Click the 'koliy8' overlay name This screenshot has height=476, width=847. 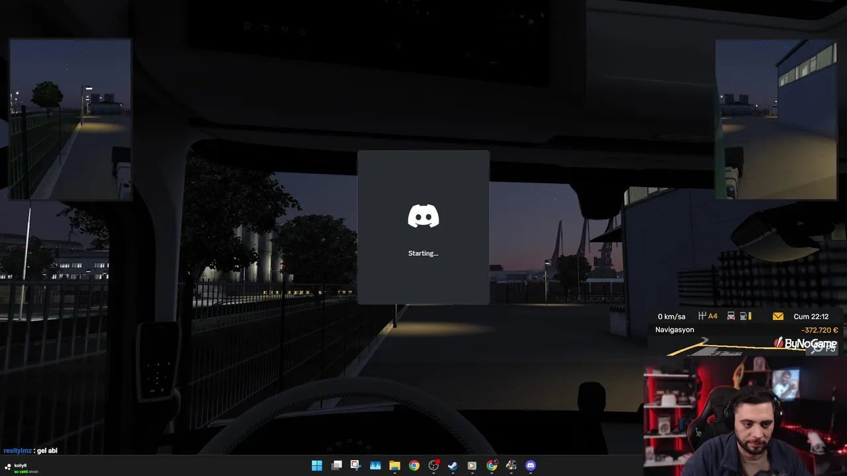point(21,465)
